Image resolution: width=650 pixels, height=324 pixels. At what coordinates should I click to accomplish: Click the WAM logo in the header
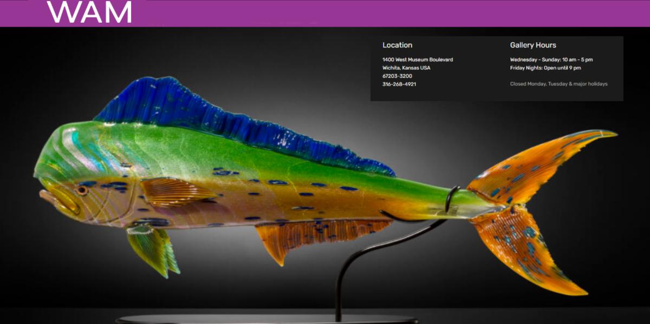(89, 12)
